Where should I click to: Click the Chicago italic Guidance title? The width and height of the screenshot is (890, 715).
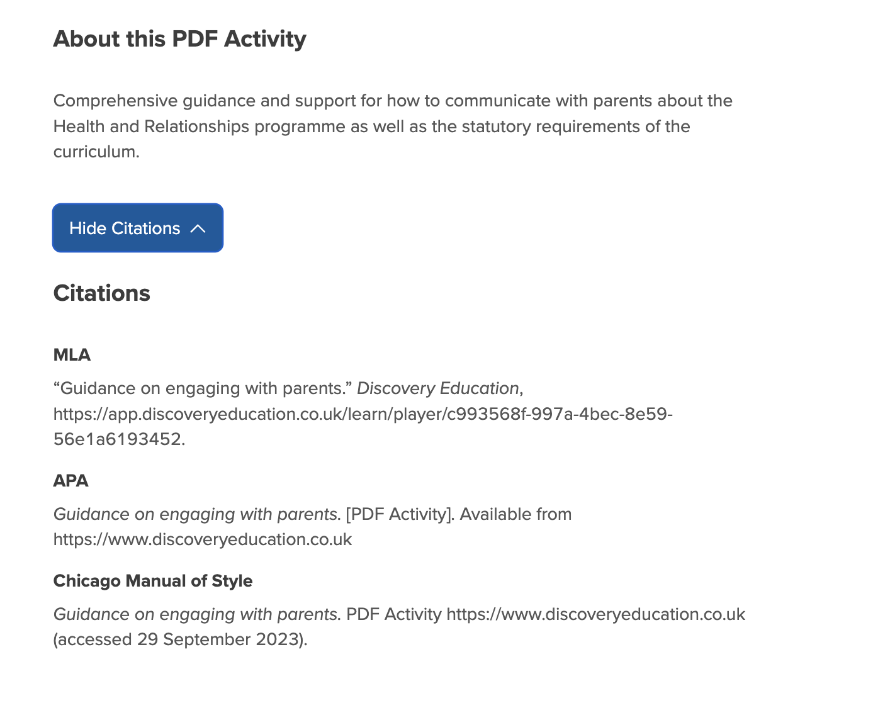pyautogui.click(x=197, y=614)
